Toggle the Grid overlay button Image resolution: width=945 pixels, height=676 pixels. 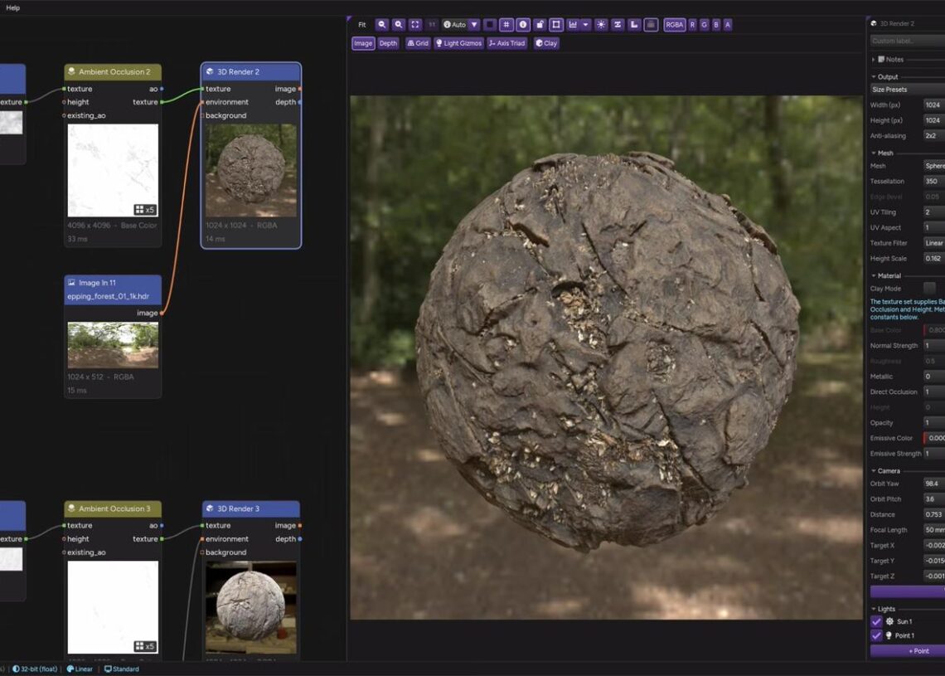(x=419, y=43)
